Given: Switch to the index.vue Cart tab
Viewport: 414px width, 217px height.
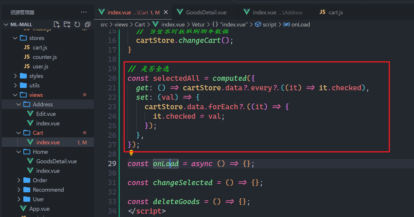Looking at the screenshot, I should [x=133, y=12].
